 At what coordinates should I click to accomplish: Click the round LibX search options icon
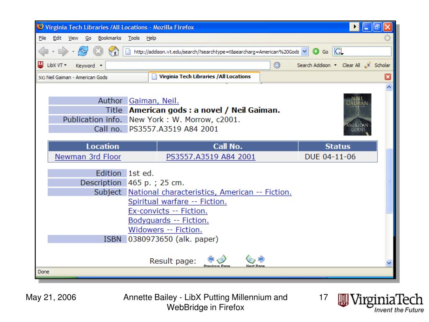point(277,65)
